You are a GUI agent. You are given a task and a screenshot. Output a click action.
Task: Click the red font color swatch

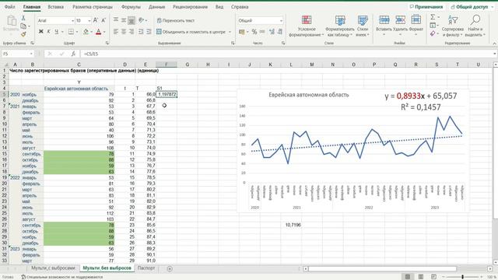click(99, 31)
